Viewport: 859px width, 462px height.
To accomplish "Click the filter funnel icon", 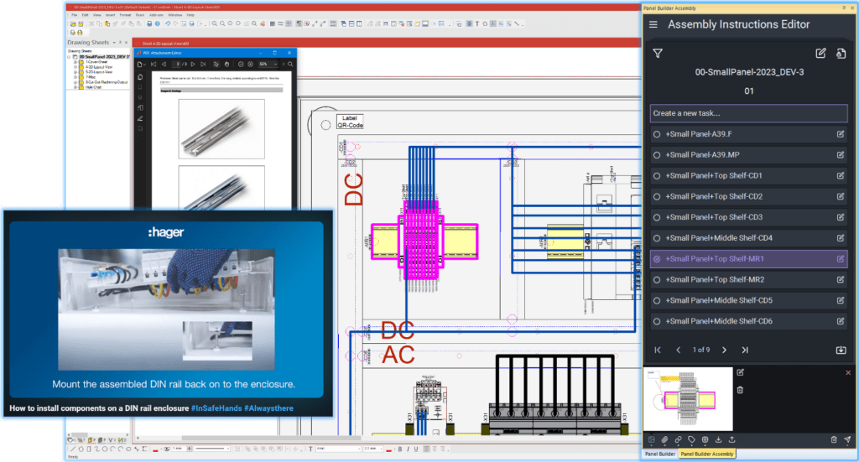I will point(658,53).
